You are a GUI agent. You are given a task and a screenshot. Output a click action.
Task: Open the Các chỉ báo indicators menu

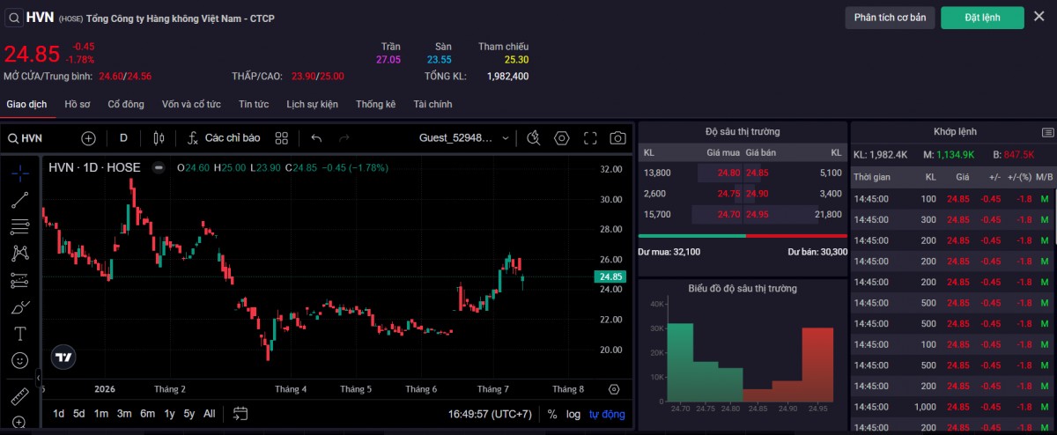[224, 138]
